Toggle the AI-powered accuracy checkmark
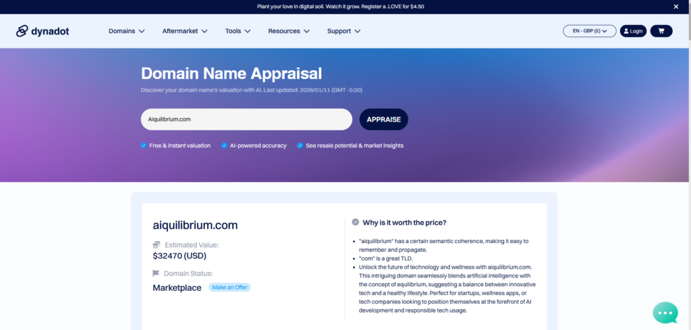The image size is (691, 330). 224,145
